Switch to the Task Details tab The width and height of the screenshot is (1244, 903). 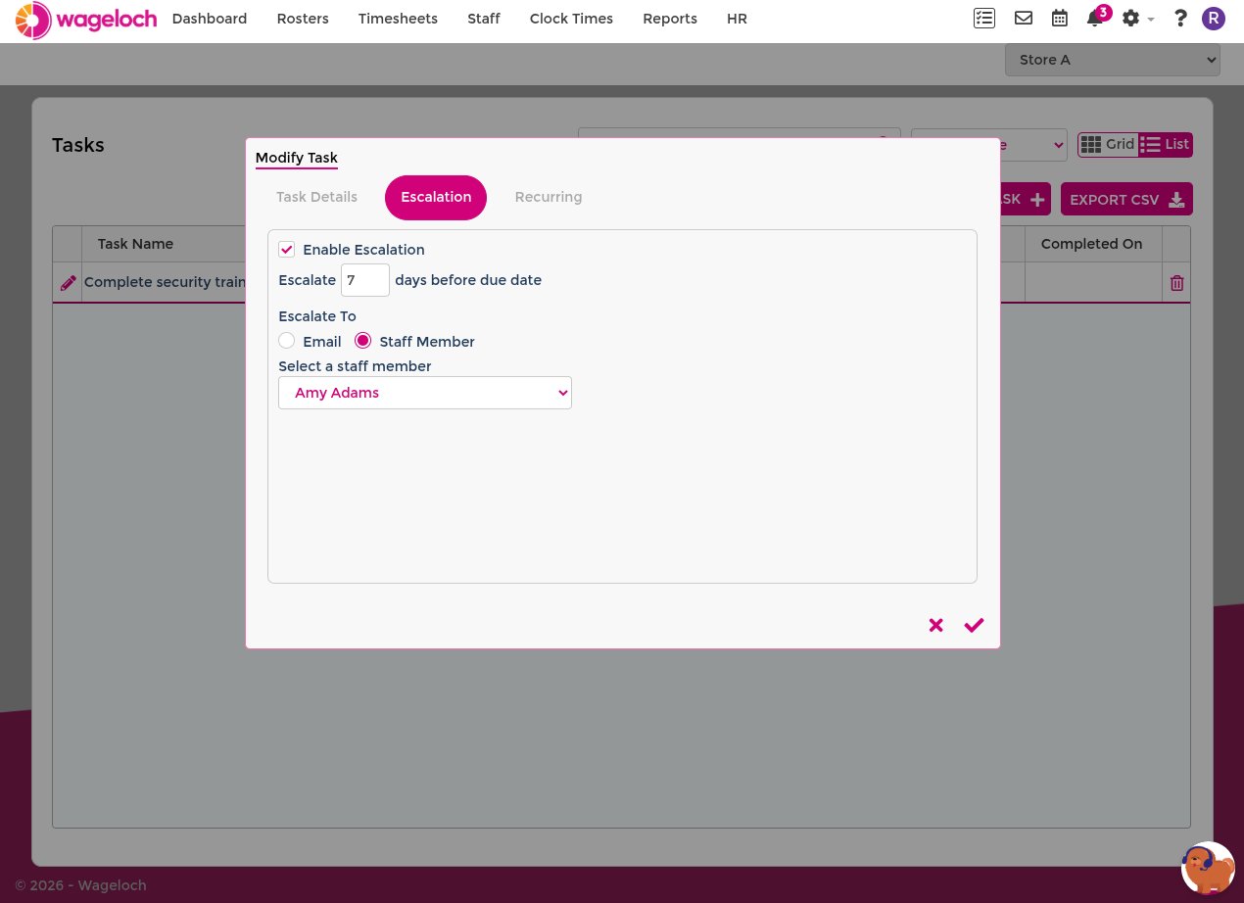pos(316,197)
